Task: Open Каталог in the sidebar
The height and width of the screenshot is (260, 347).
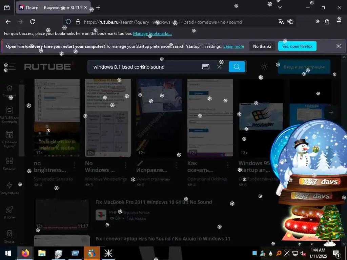Action: [9, 164]
